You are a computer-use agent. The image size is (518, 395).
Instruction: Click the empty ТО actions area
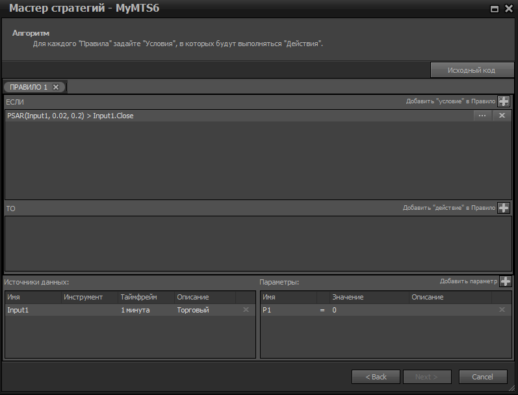pos(258,243)
